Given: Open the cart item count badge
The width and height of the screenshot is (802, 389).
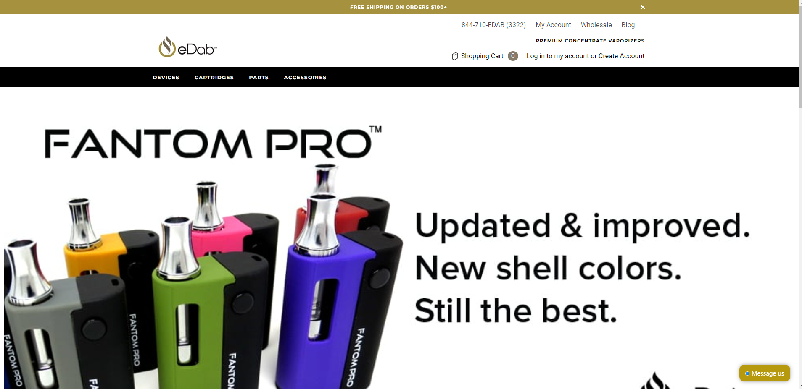Looking at the screenshot, I should pyautogui.click(x=513, y=56).
